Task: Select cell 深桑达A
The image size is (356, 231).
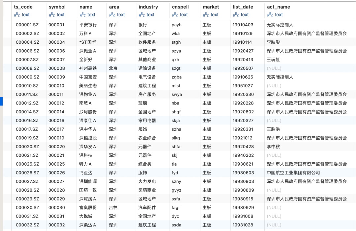Action: (x=88, y=225)
